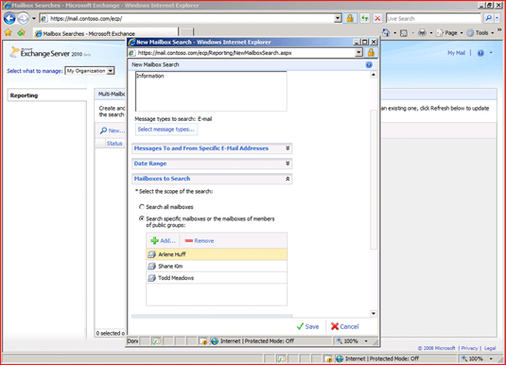Click popup status bar popup blocker icon
This screenshot has width=506, height=365.
pyautogui.click(x=203, y=341)
